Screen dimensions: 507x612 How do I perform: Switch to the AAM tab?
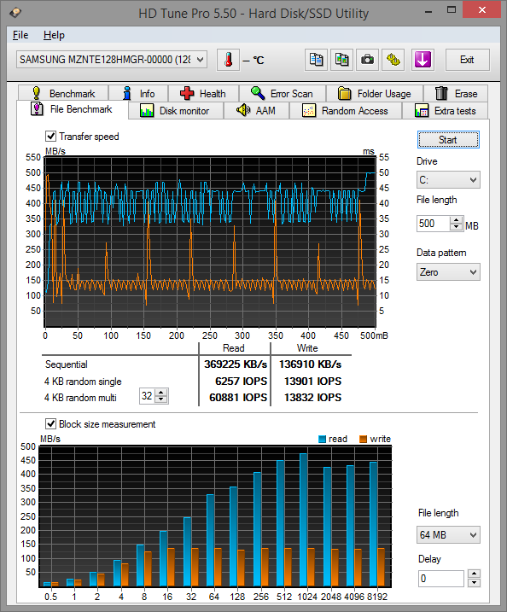(x=256, y=111)
